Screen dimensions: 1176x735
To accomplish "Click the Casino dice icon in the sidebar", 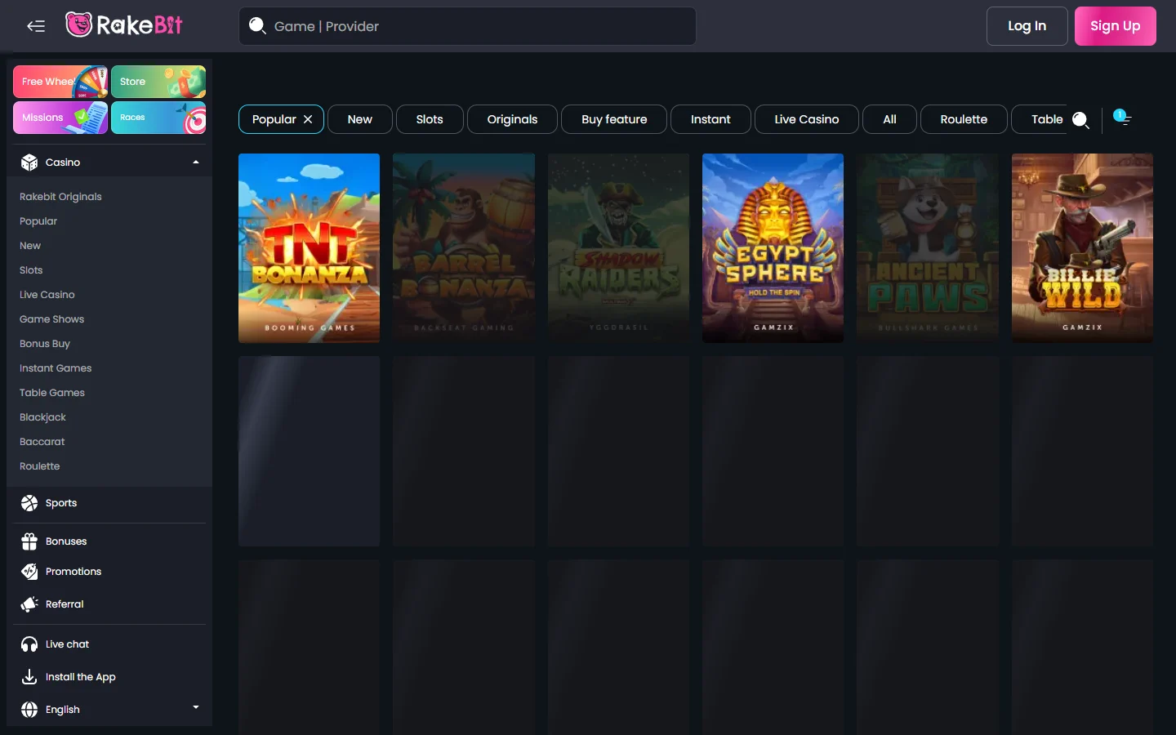I will click(x=29, y=163).
